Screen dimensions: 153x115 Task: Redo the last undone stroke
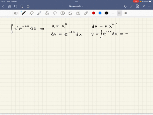131,6
